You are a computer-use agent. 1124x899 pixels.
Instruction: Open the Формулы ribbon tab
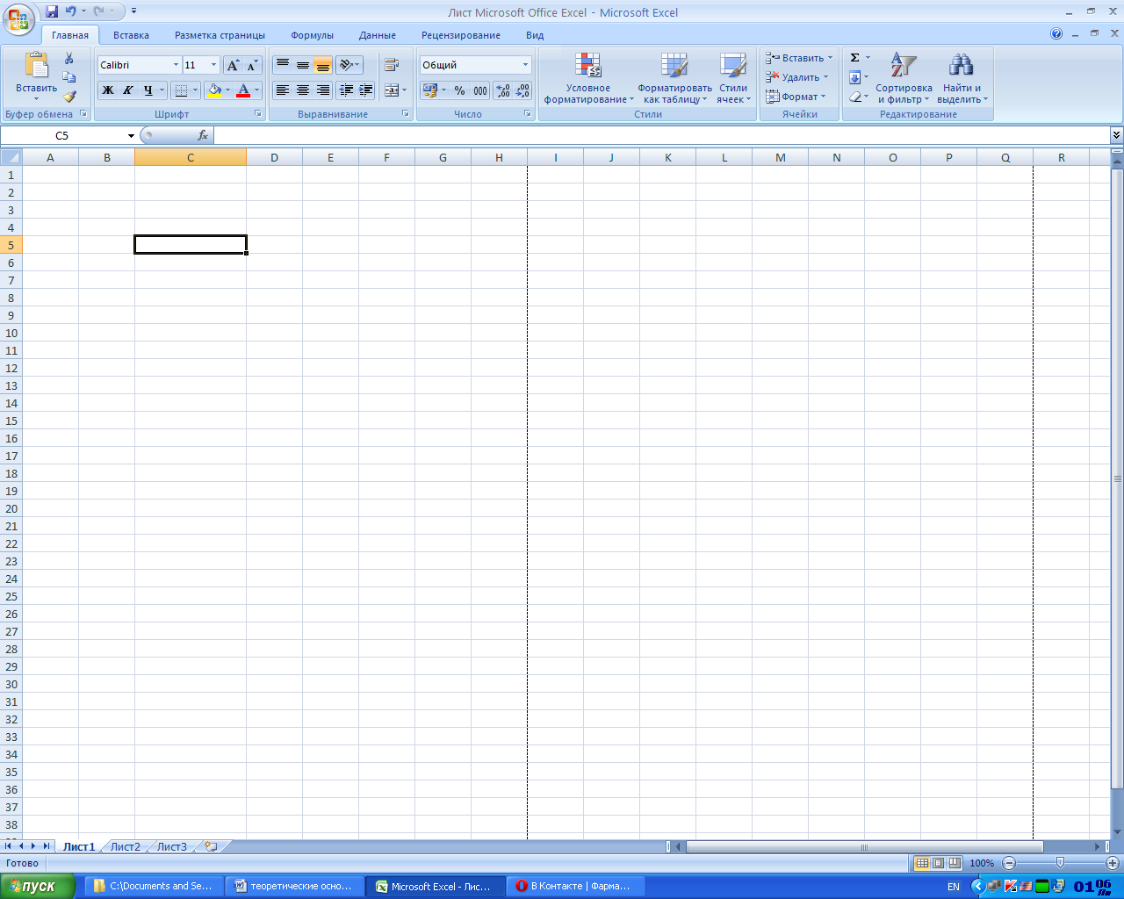point(313,35)
